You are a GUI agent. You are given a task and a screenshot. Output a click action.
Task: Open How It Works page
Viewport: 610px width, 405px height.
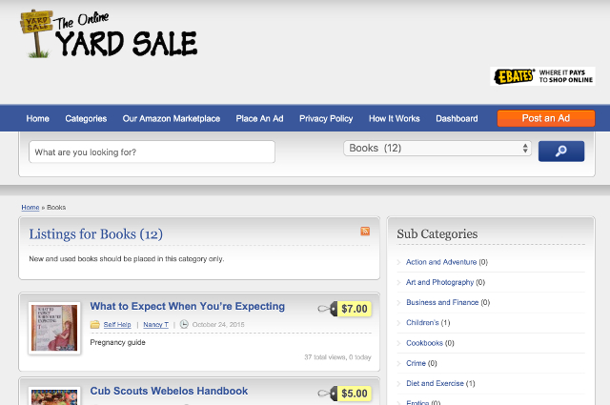click(x=394, y=119)
